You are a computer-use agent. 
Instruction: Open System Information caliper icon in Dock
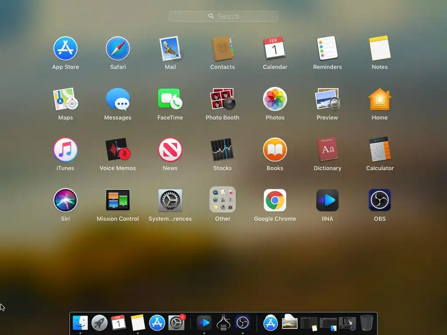pyautogui.click(x=223, y=322)
